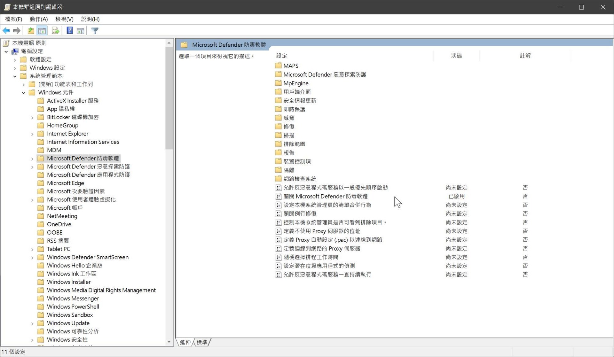Toggle the show/hide action pane icon
Viewport: 614px width, 357px height.
(x=81, y=31)
